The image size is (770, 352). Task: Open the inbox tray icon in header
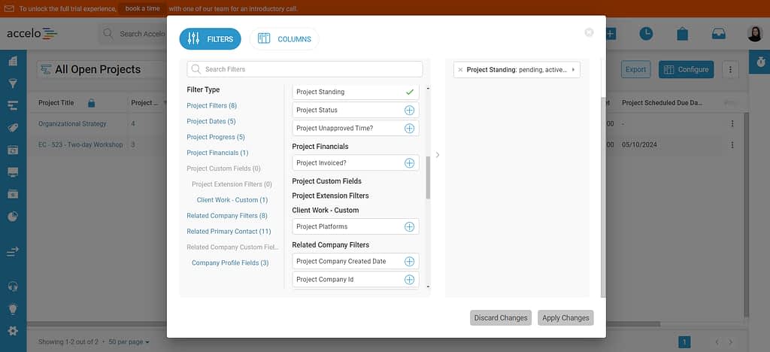click(x=718, y=33)
